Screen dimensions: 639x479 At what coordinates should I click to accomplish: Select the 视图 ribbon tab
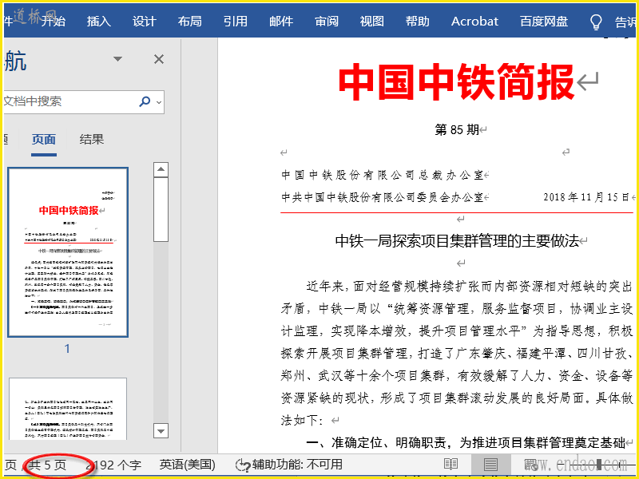click(372, 22)
